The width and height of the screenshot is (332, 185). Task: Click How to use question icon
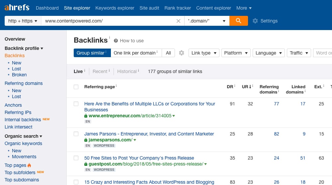coord(116,41)
